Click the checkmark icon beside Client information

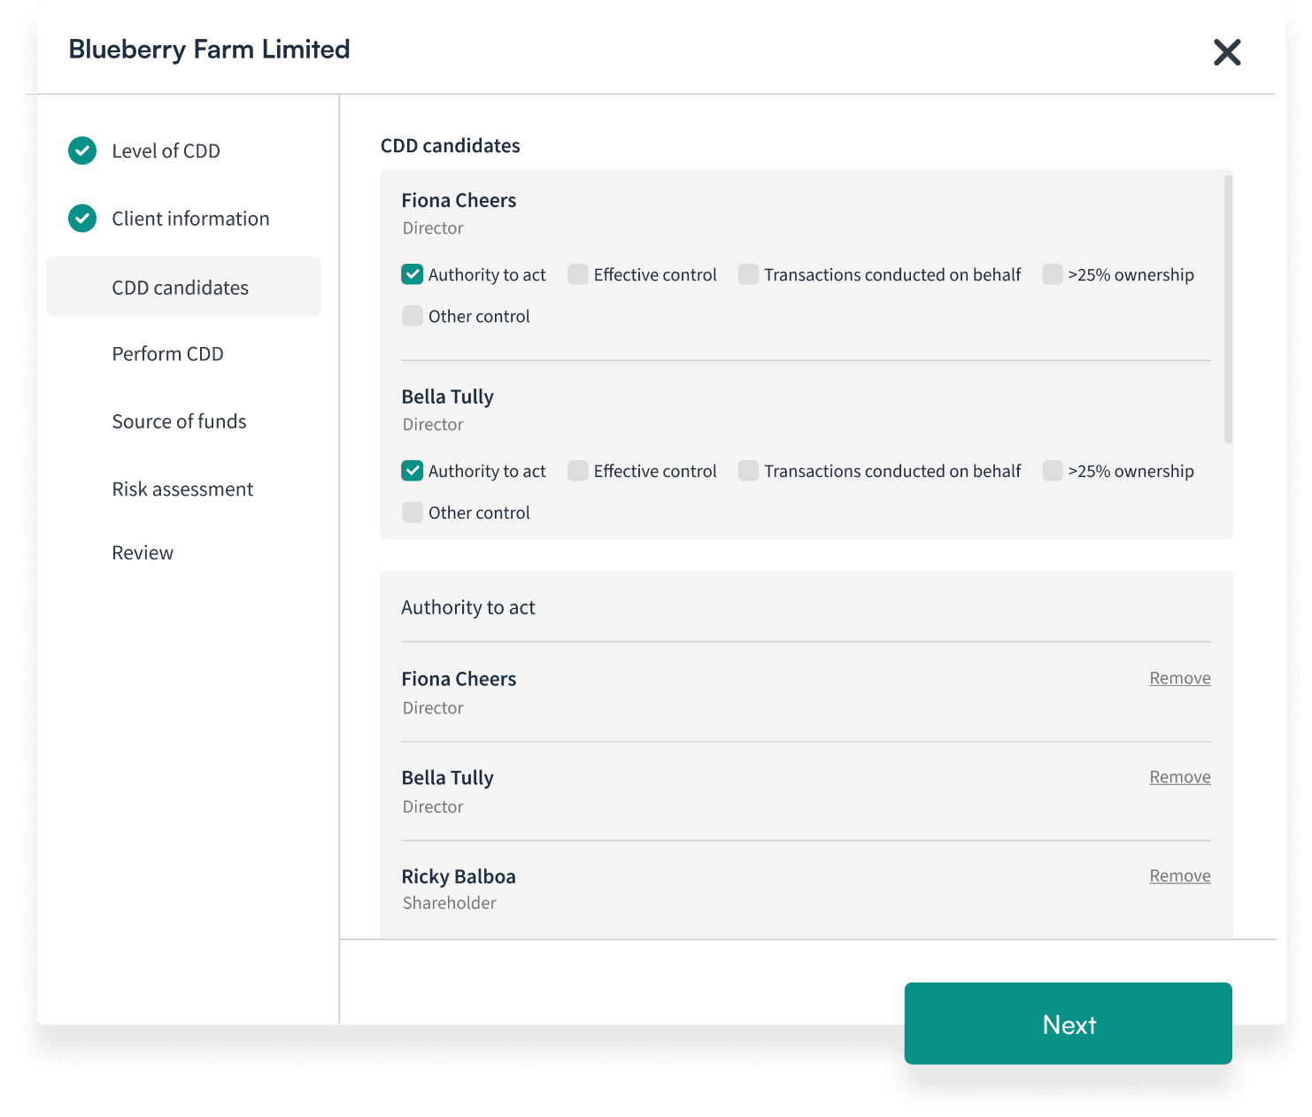(81, 218)
